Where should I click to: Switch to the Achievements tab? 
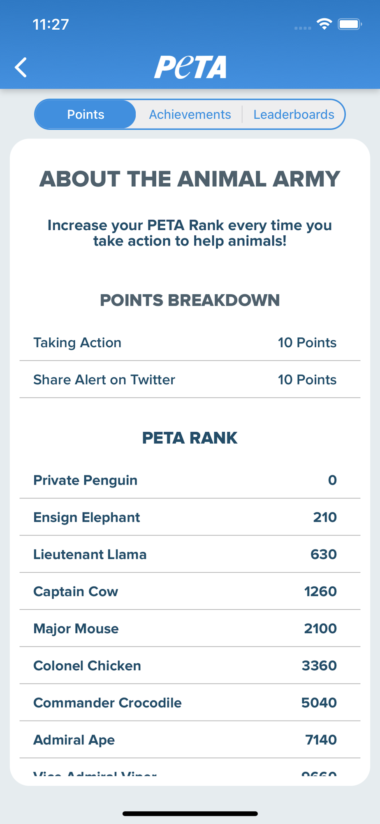point(190,115)
